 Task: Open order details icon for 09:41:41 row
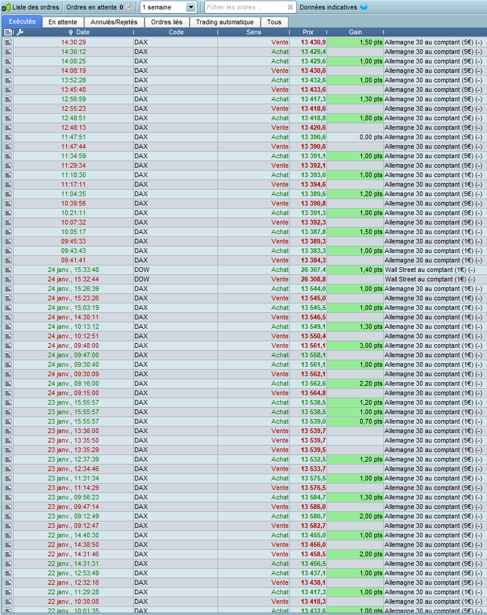[x=8, y=260]
